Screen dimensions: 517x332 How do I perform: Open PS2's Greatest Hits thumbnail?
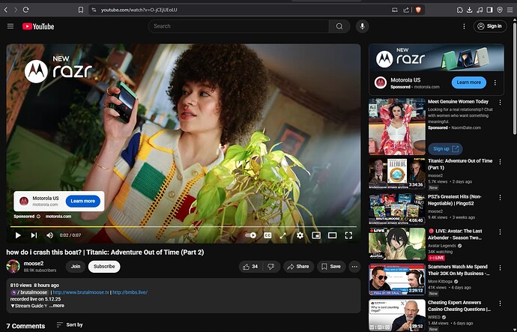(x=397, y=209)
